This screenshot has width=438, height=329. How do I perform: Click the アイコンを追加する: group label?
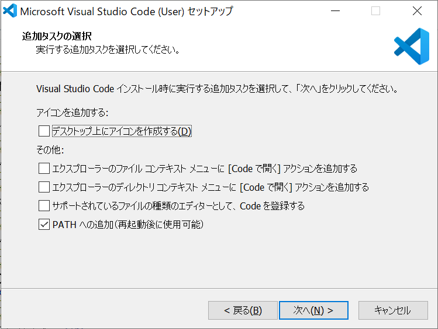(x=73, y=113)
